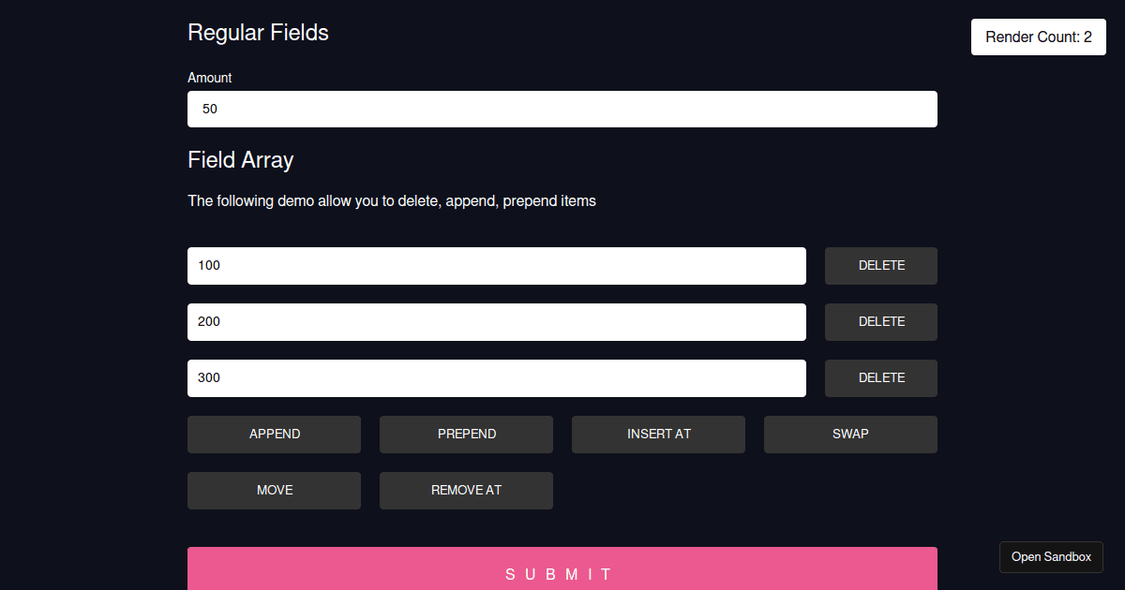Click the Field Array heading
Image resolution: width=1125 pixels, height=590 pixels.
pyautogui.click(x=241, y=160)
